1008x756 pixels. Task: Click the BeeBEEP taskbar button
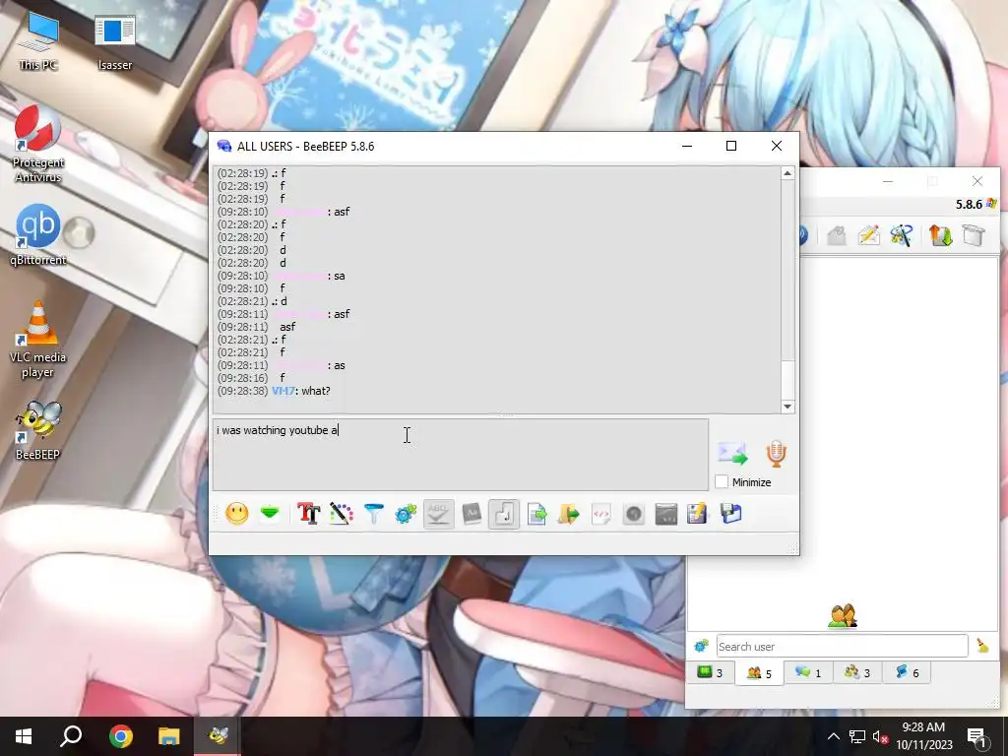[218, 736]
